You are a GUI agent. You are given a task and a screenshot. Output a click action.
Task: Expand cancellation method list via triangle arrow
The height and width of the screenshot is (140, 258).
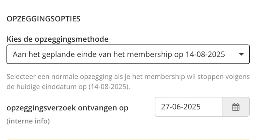(x=241, y=54)
